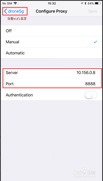Tap the battery indicator icon
Screen dimensions: 103x181
[98, 3]
